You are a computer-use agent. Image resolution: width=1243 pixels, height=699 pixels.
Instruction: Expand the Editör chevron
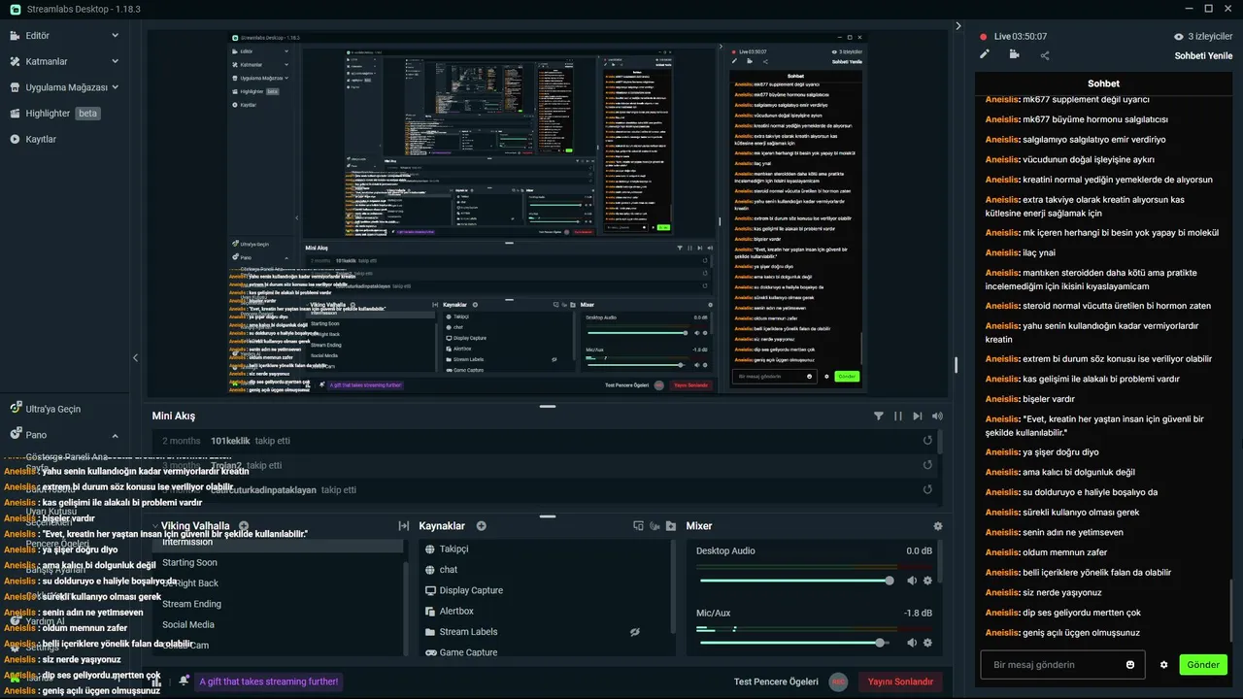(115, 36)
